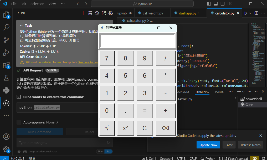This screenshot has height=160, width=267.
Task: Switch Cline to Plan mode
Action: pyautogui.click(x=101, y=152)
